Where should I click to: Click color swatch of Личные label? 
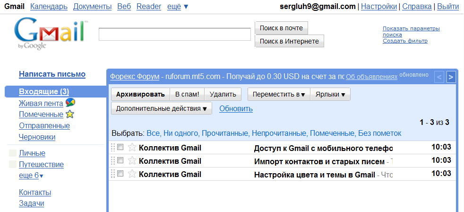point(13,153)
